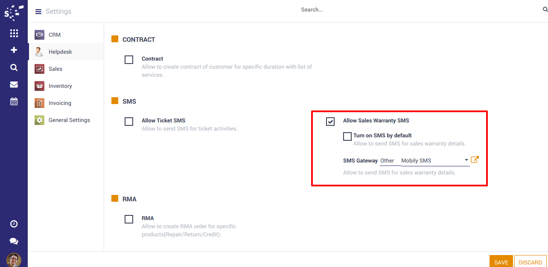Screen dimensions: 548x267
Task: Save the settings changes
Action: pyautogui.click(x=501, y=262)
